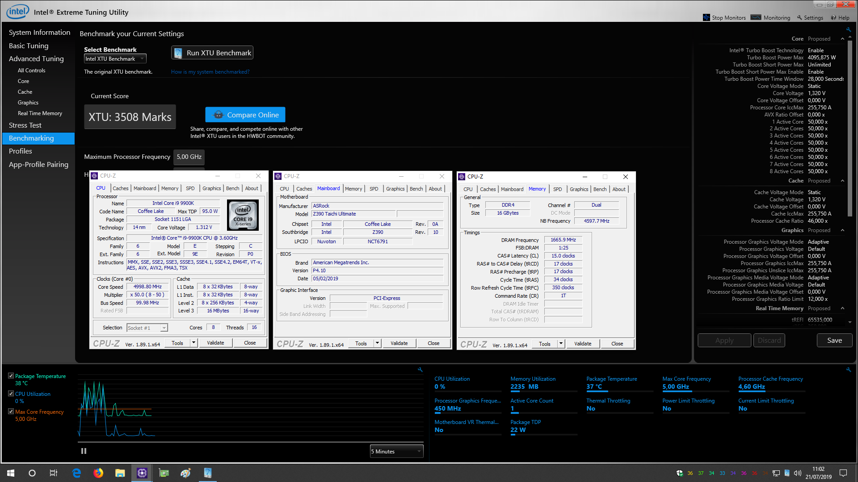Launch Microsoft Edge from taskbar
This screenshot has height=482, width=858.
coord(76,473)
